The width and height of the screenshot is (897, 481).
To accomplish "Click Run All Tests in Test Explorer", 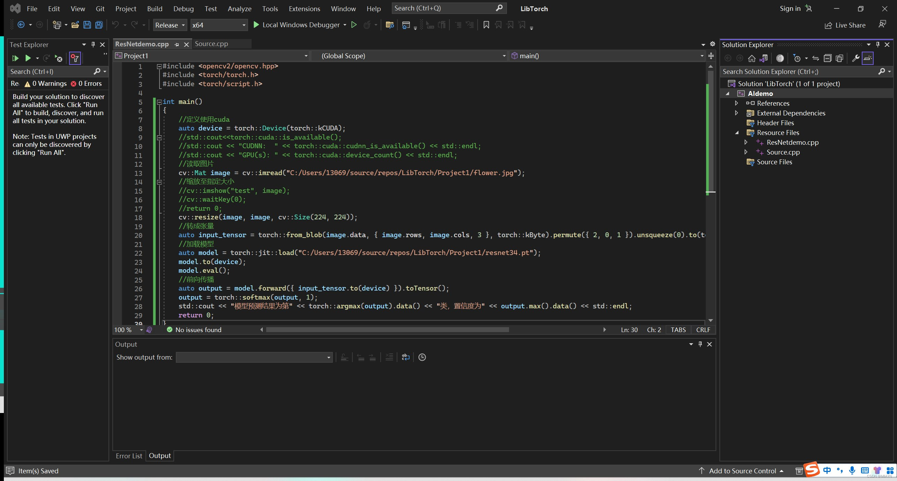I will click(15, 58).
